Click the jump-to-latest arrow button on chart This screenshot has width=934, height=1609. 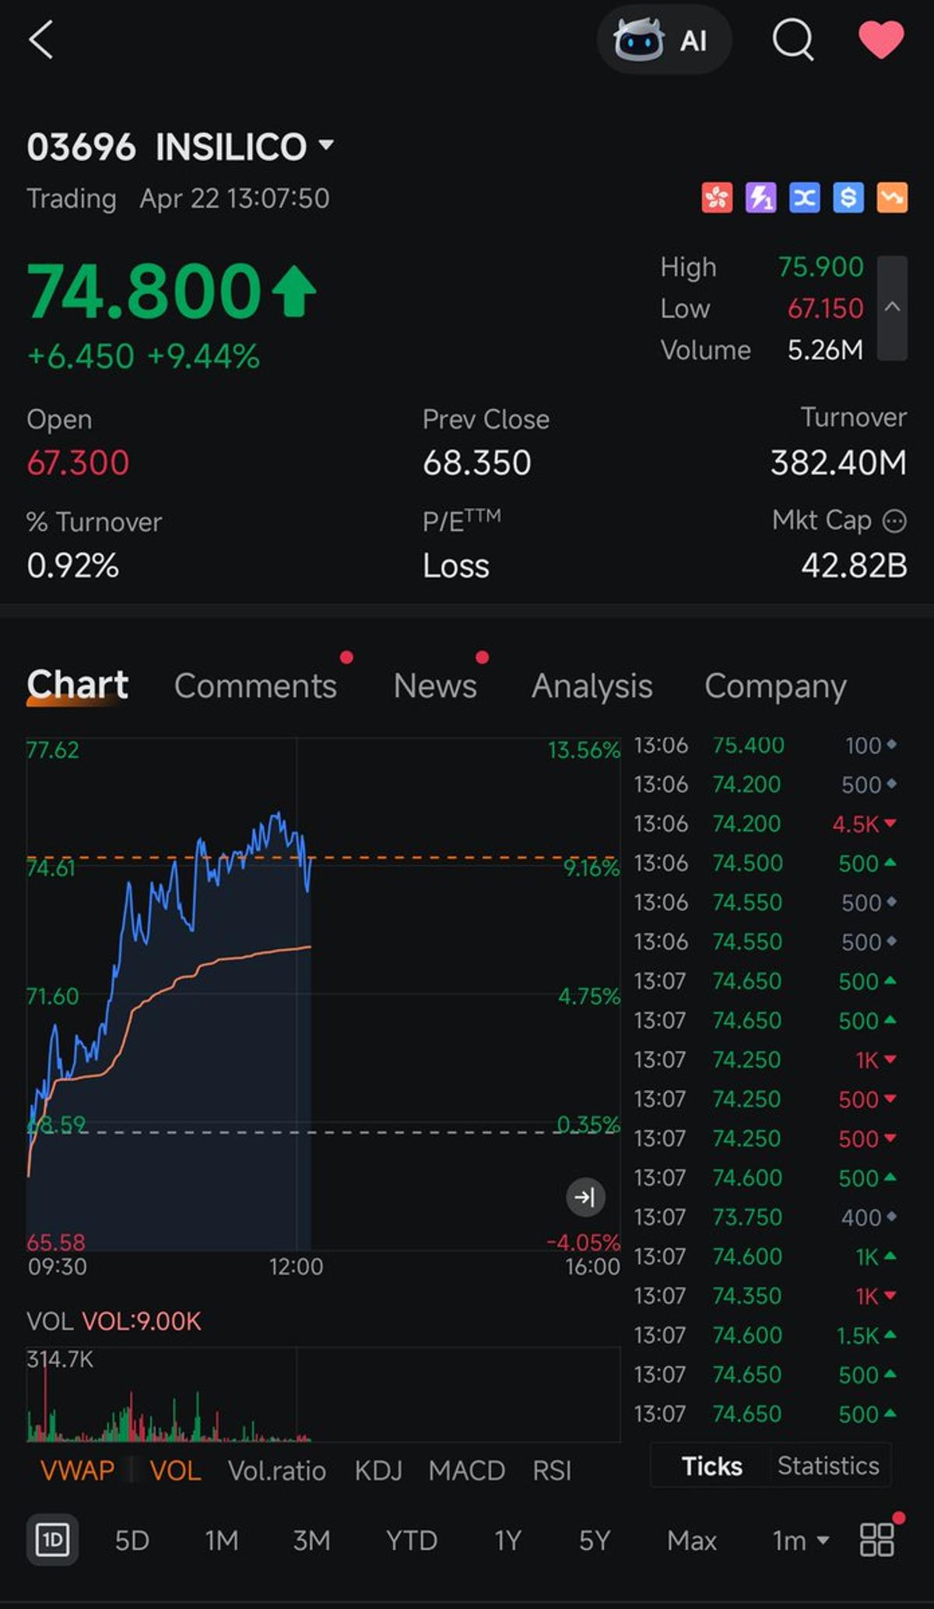(585, 1197)
